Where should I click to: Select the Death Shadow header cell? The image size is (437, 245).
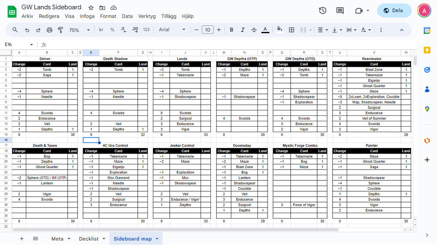point(115,58)
